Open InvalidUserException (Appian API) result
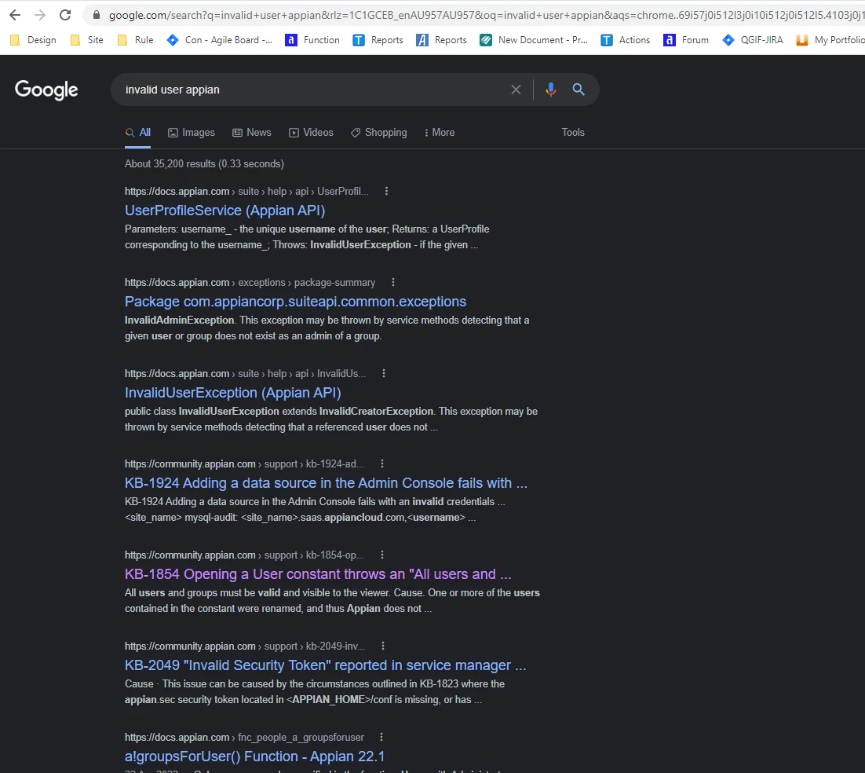 (x=233, y=393)
